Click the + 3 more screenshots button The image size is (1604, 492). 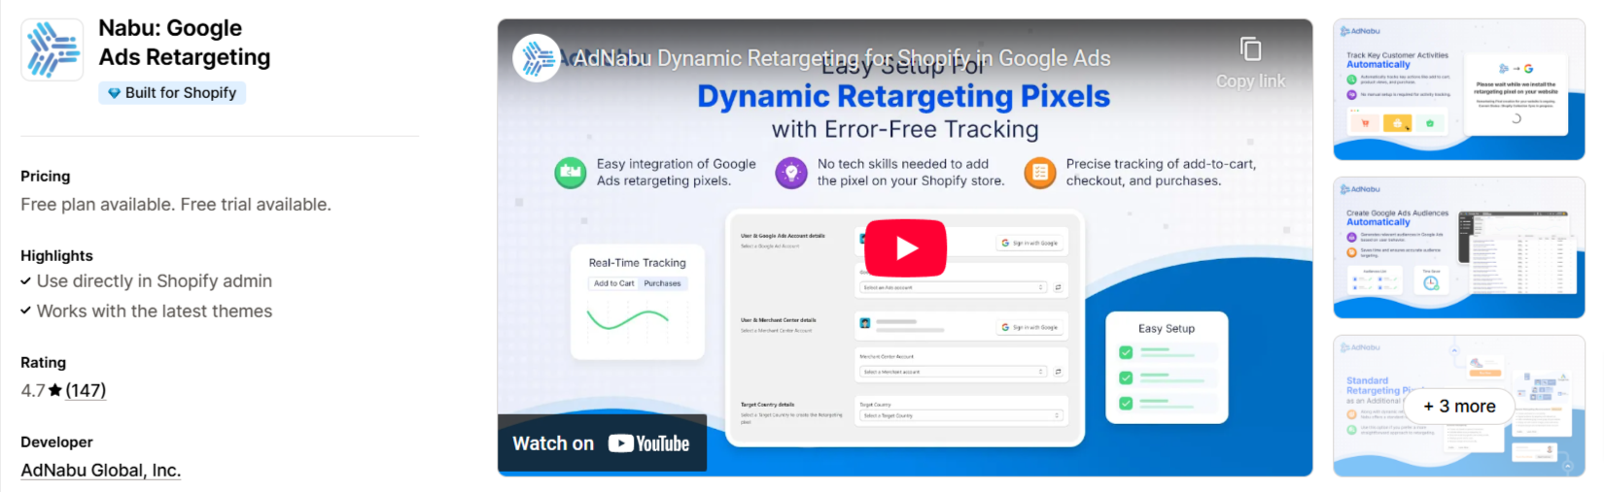tap(1459, 407)
